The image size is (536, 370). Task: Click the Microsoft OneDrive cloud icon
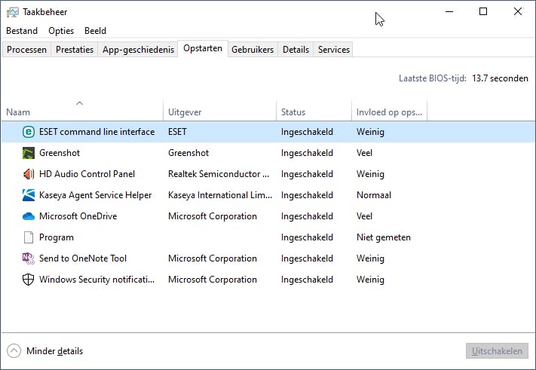click(x=29, y=216)
